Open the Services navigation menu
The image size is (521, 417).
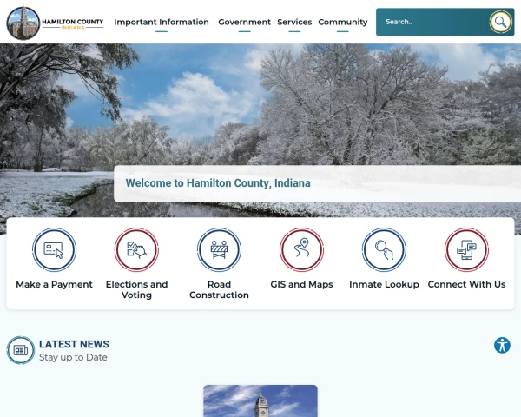[294, 22]
